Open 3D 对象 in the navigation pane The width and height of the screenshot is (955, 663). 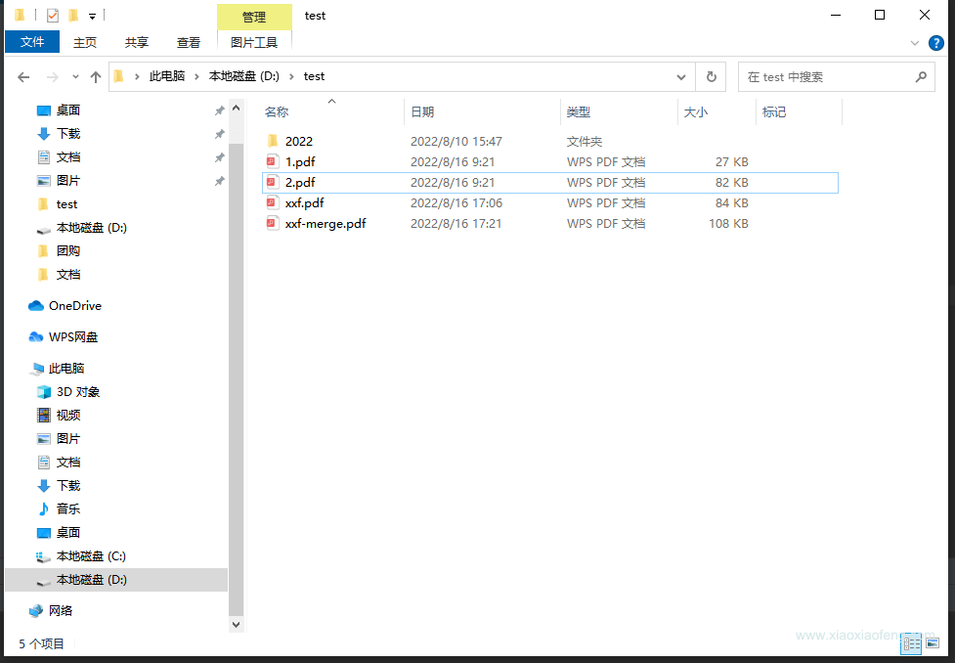click(78, 392)
